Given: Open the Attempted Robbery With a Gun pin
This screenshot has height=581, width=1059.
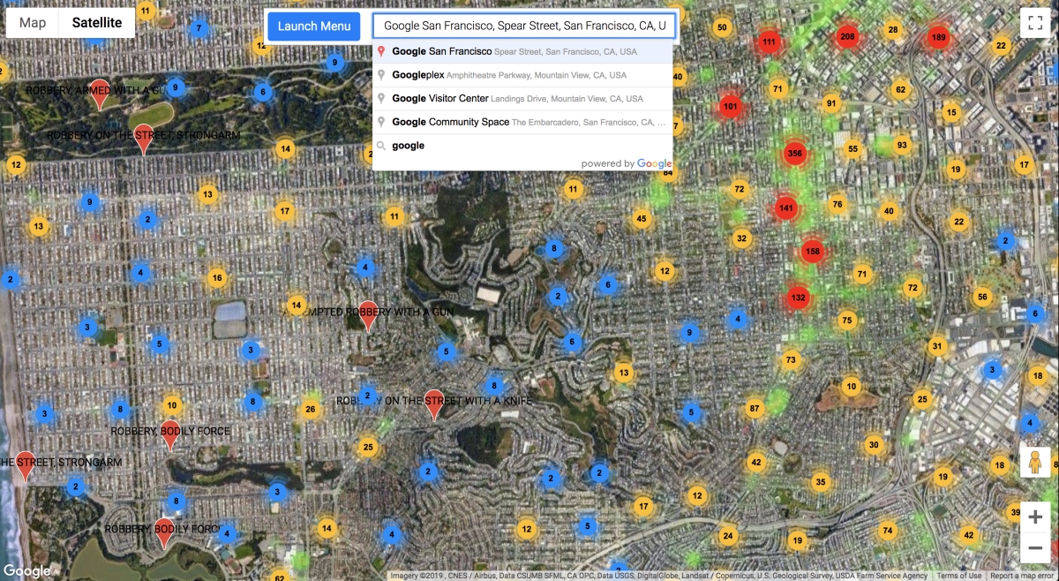Looking at the screenshot, I should 369,315.
